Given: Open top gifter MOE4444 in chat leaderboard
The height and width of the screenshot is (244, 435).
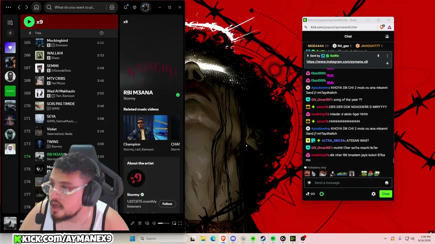Looking at the screenshot, I should pos(316,46).
